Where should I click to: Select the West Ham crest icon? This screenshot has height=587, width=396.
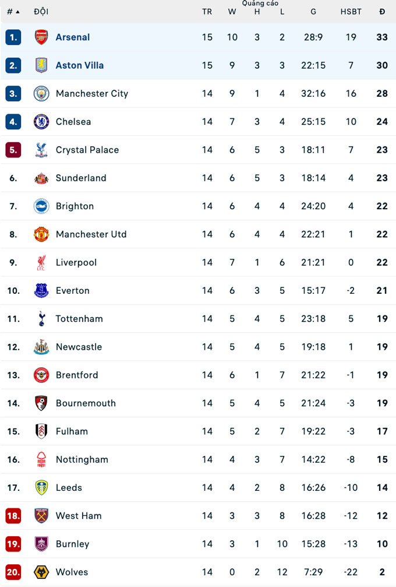tap(41, 516)
